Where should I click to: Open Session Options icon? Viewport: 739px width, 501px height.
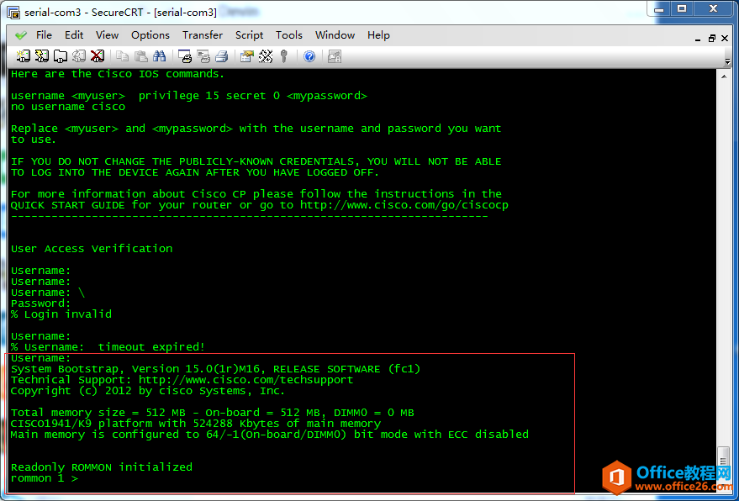pyautogui.click(x=247, y=56)
